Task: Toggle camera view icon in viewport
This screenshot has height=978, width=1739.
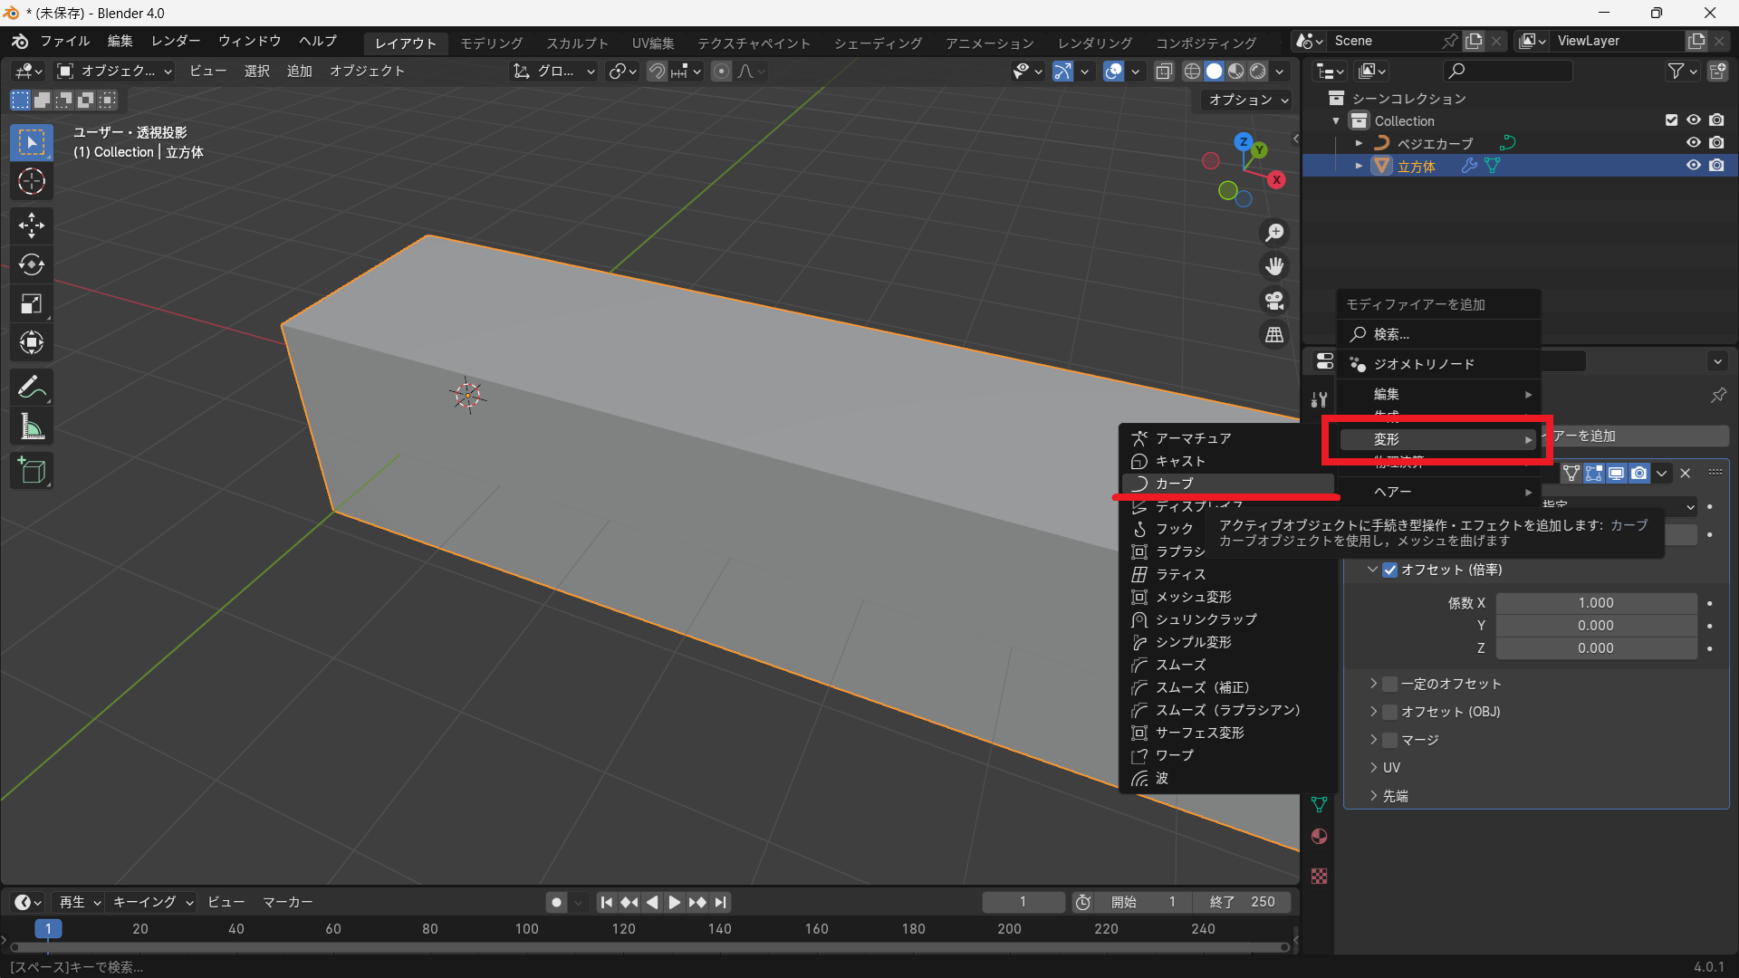Action: [1274, 301]
